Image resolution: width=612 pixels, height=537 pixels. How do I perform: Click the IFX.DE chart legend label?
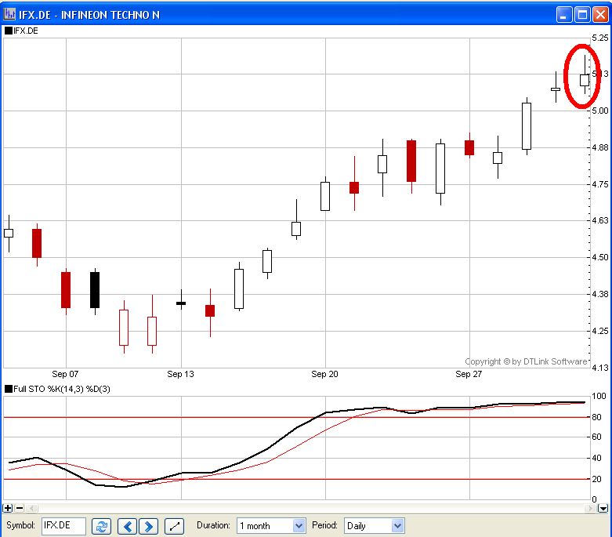click(x=26, y=31)
